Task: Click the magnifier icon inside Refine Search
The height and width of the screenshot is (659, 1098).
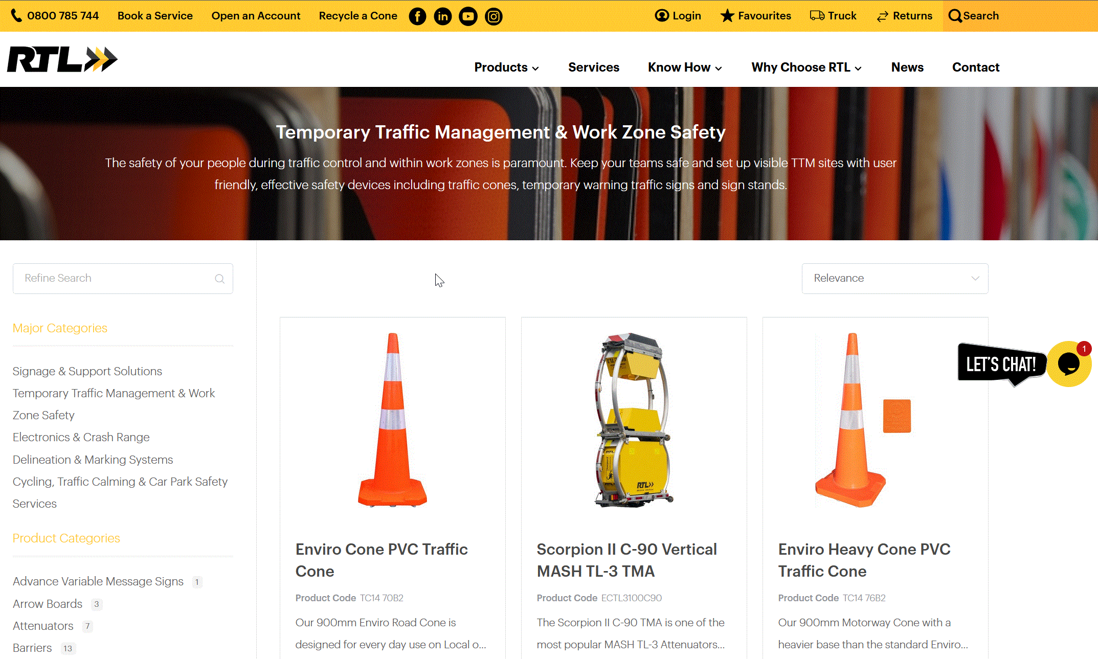Action: 219,279
